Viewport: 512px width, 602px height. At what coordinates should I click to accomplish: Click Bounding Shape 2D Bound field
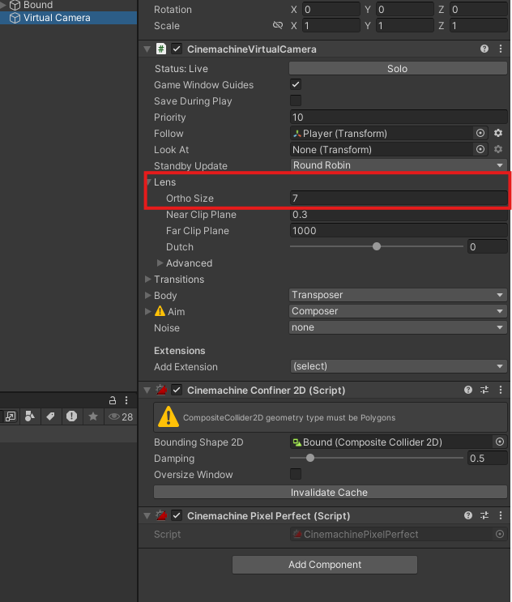coord(391,442)
